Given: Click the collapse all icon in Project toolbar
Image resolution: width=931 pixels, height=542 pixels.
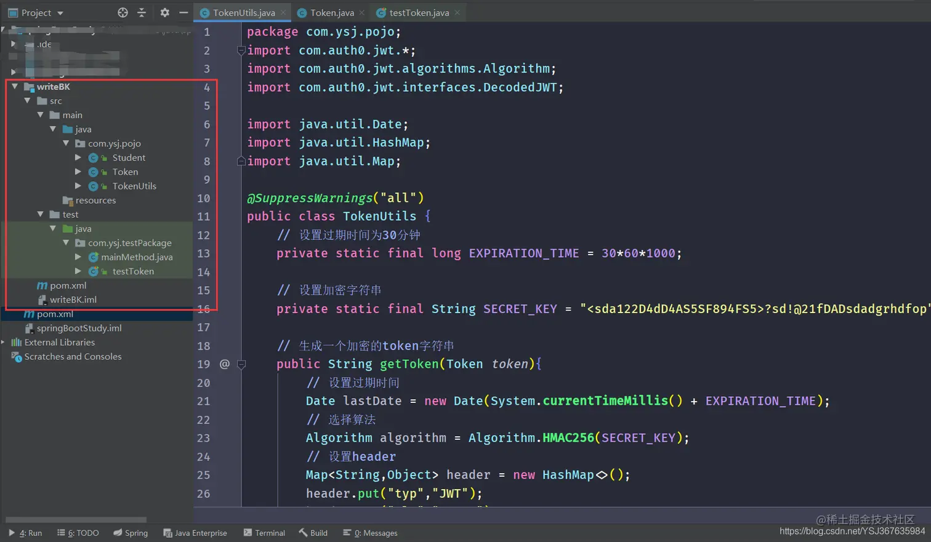Looking at the screenshot, I should [142, 12].
